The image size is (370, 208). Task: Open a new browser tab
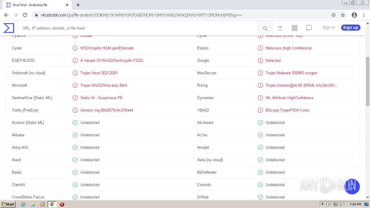click(78, 5)
